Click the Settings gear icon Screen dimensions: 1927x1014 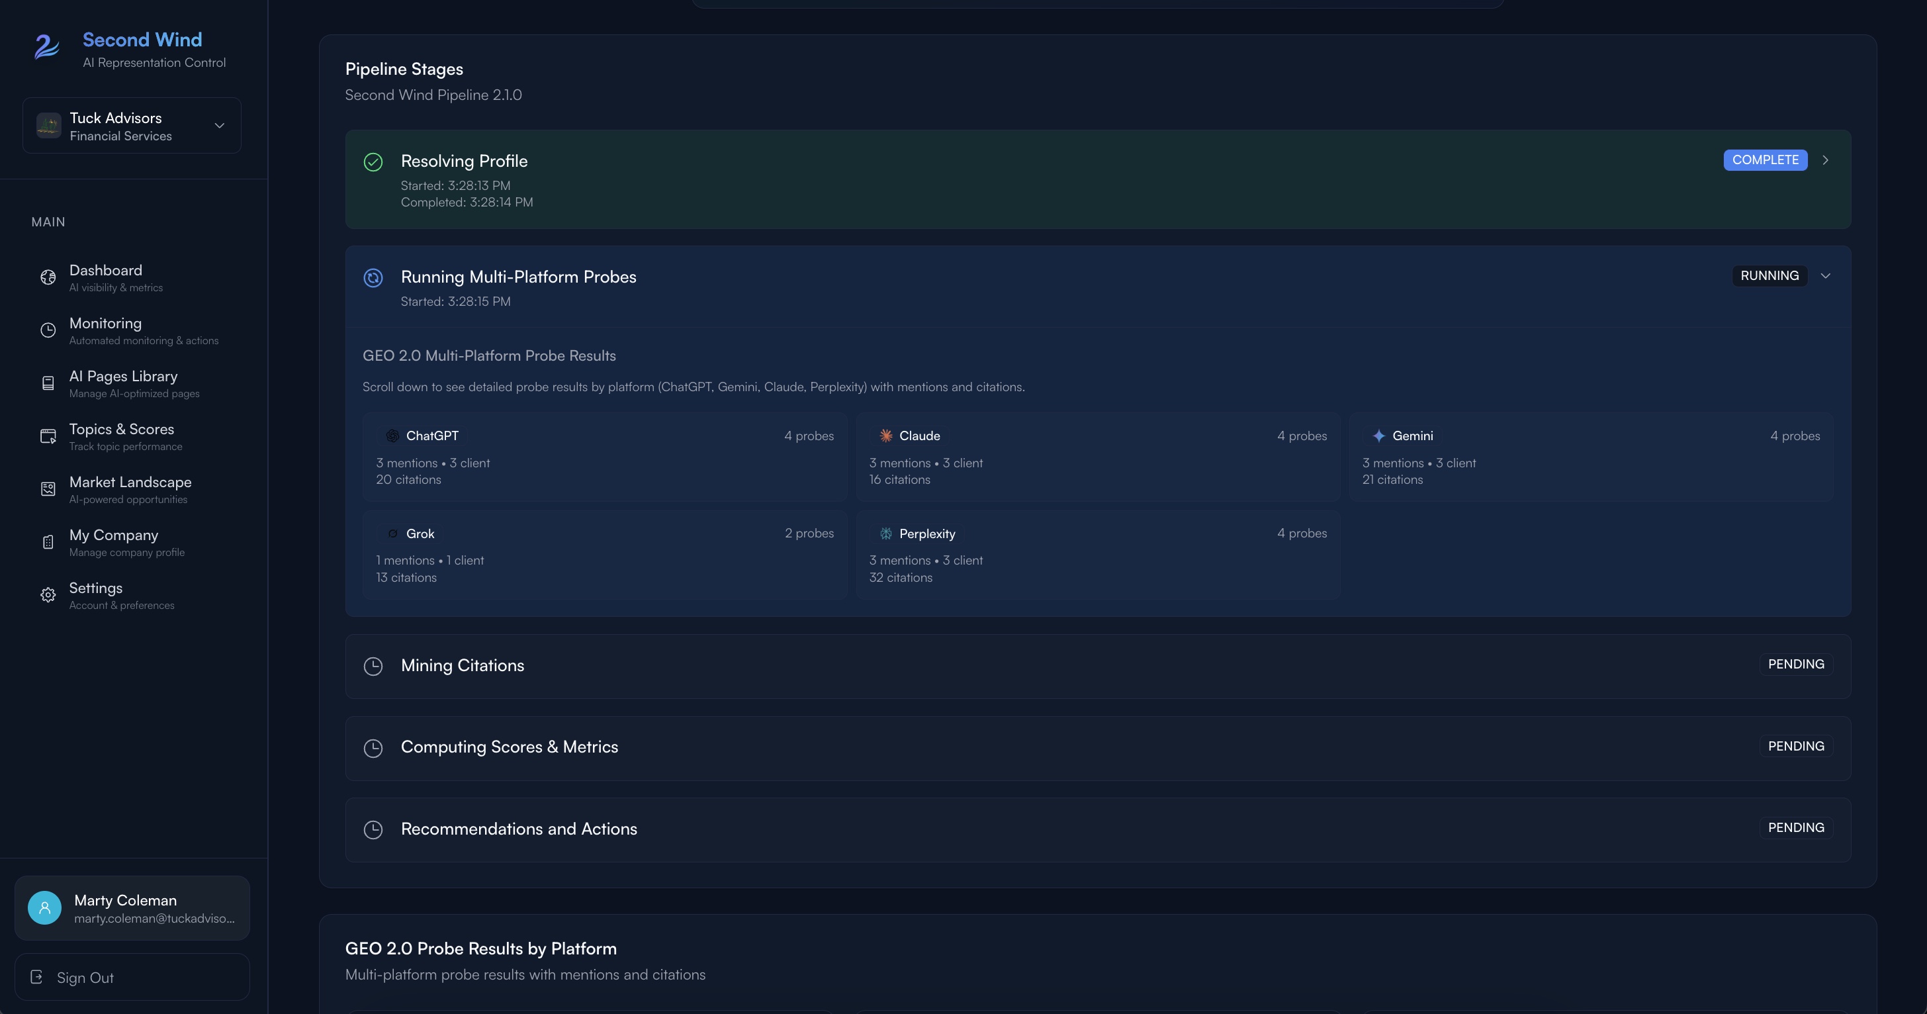click(48, 594)
